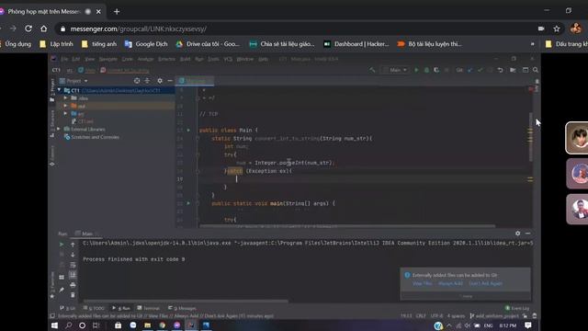Screen dimensions: 588x331
Task: Select top participant thumbnail in call
Action: (x=578, y=138)
